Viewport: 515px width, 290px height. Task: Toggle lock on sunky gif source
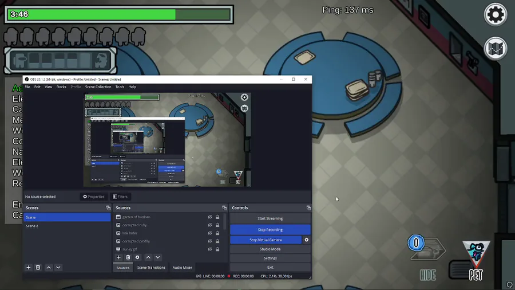click(x=217, y=249)
